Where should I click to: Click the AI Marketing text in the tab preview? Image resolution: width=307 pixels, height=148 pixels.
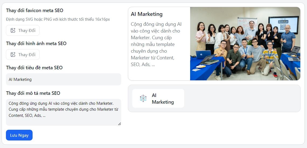click(x=163, y=99)
